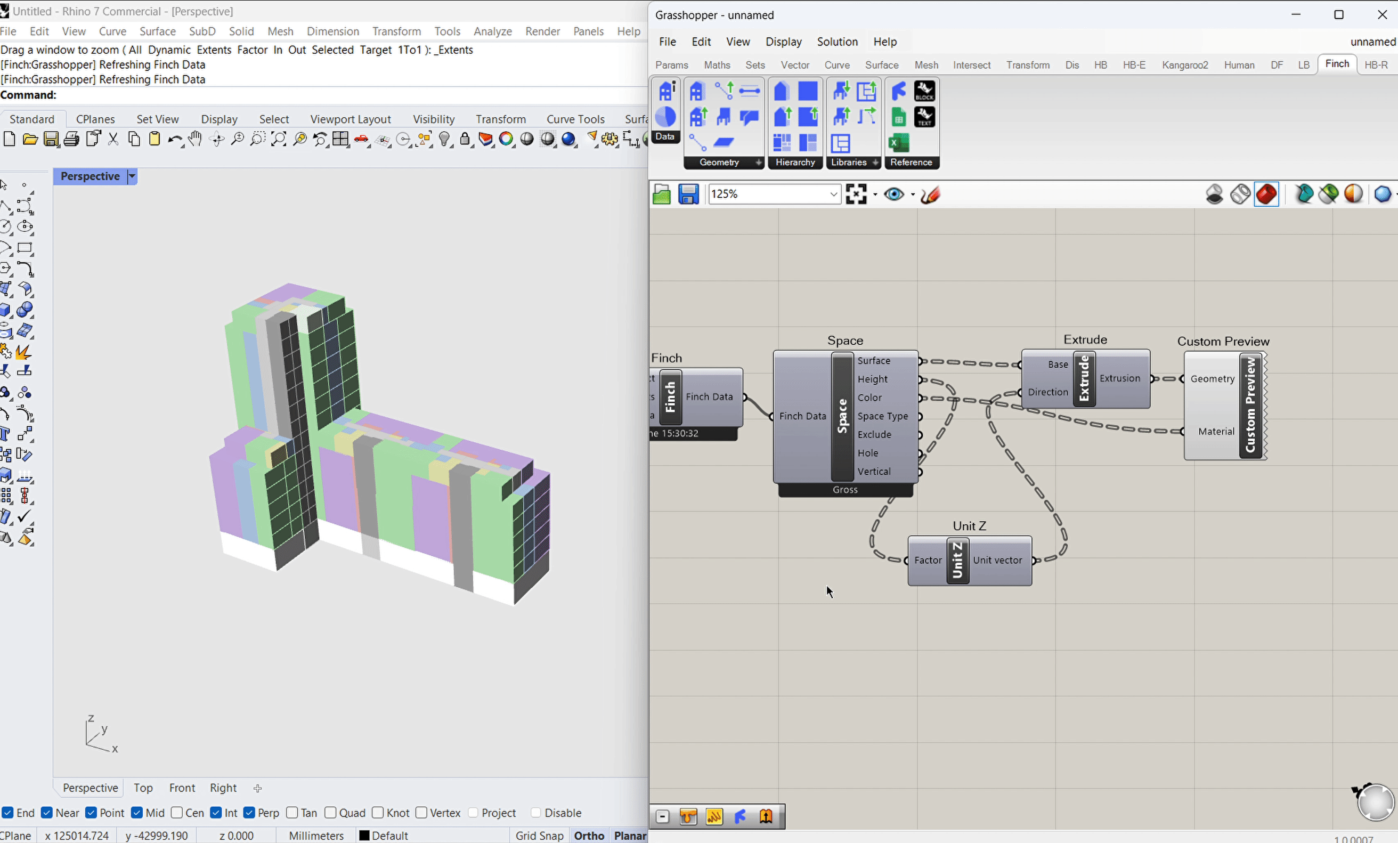The image size is (1398, 843).
Task: Open the 125% zoom level dropdown
Action: coord(833,194)
